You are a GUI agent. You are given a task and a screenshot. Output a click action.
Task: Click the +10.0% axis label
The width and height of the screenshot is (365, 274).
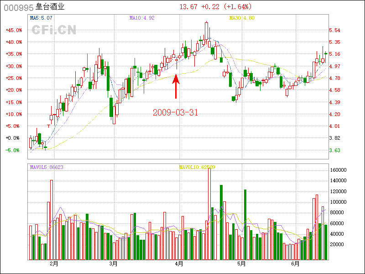[14, 114]
